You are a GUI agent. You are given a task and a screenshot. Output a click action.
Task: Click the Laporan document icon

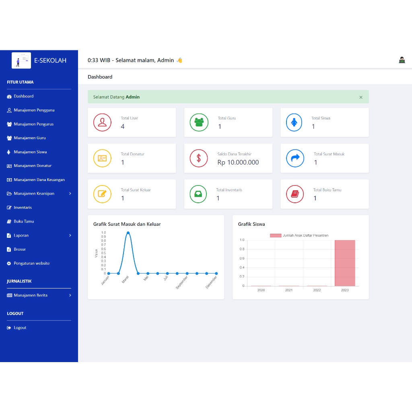pos(9,235)
